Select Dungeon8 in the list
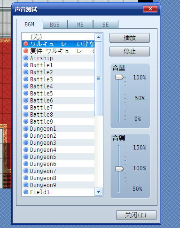 click(58, 178)
